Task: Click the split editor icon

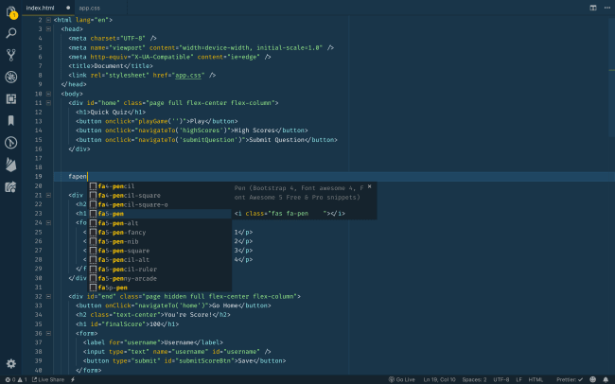Action: tap(593, 8)
